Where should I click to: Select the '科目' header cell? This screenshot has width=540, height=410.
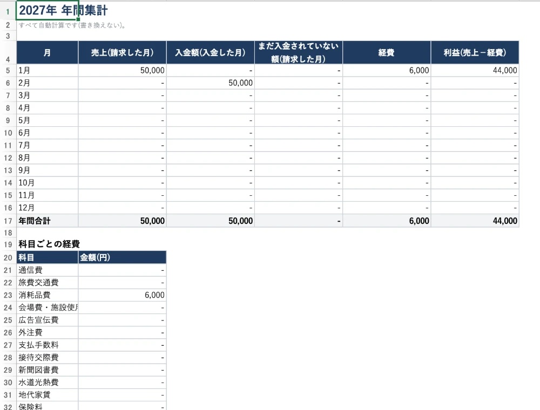(x=47, y=257)
